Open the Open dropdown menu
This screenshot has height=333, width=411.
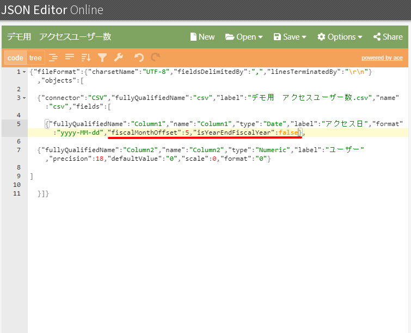point(244,37)
